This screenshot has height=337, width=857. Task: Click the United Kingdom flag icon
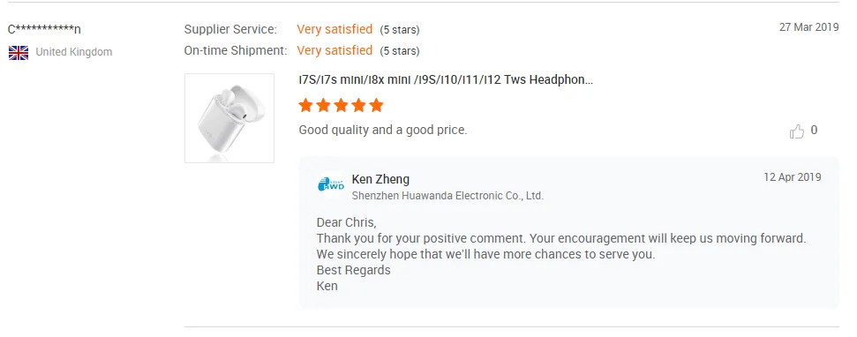19,52
